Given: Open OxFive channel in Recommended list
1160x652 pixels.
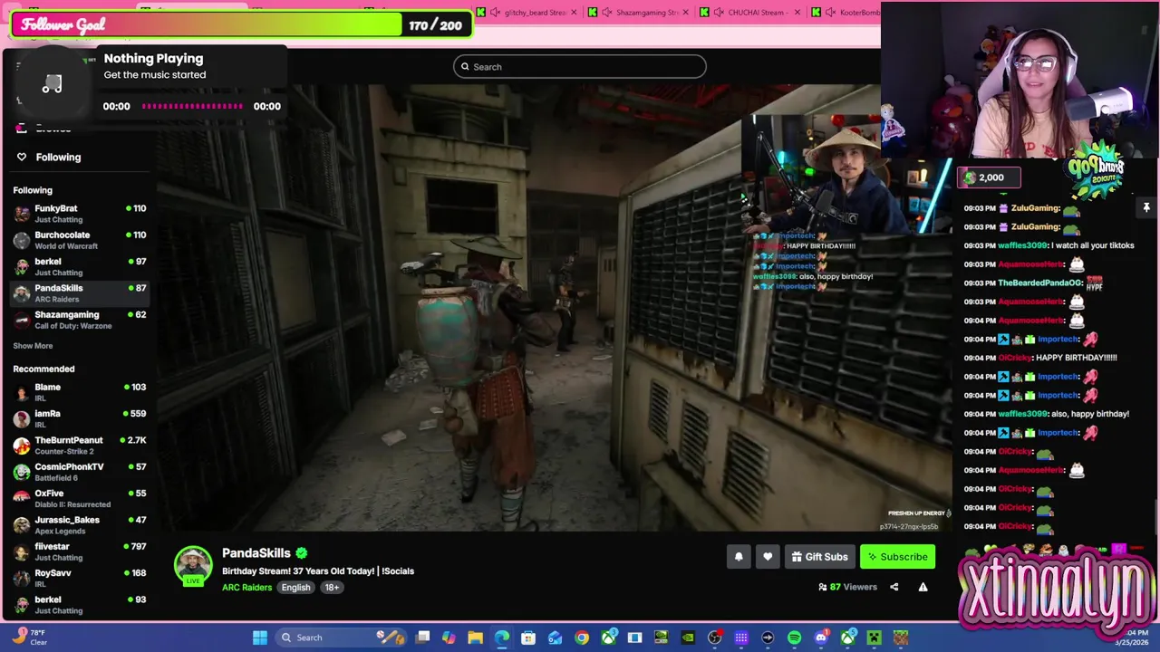Looking at the screenshot, I should (x=80, y=498).
